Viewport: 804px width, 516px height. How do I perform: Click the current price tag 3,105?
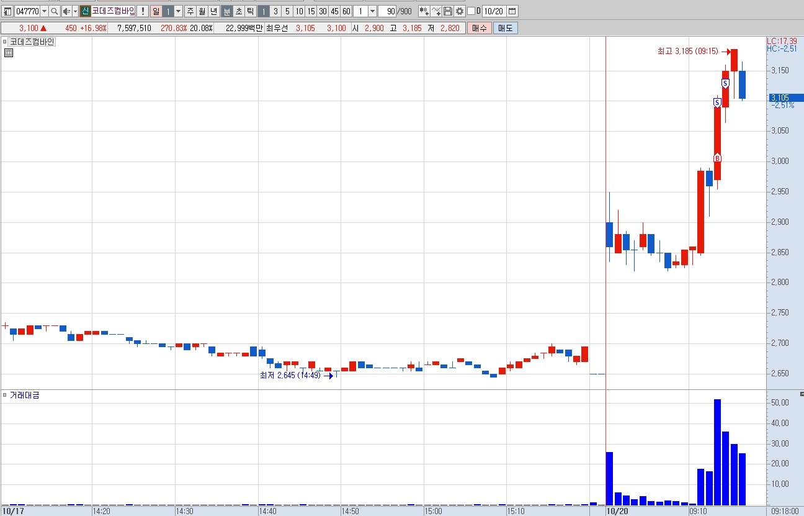785,97
